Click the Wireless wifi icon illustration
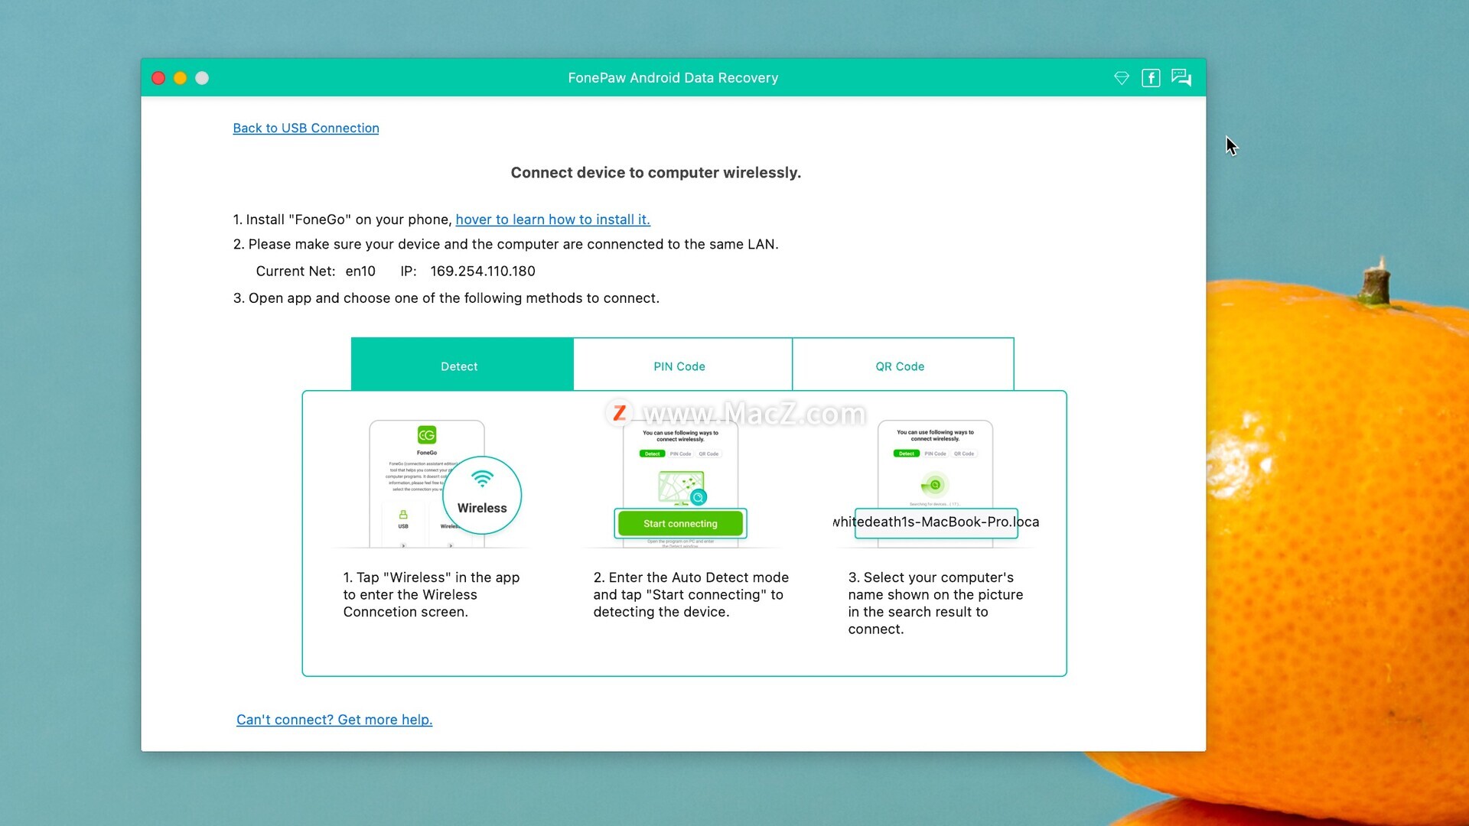The image size is (1469, 826). 482,495
